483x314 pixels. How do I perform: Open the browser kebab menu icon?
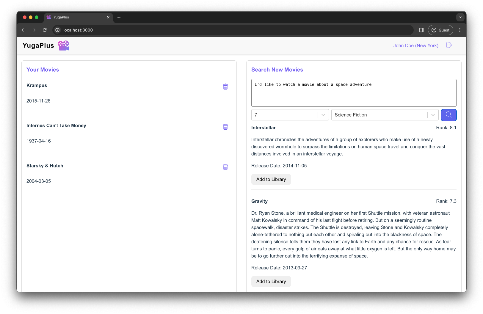click(x=460, y=30)
